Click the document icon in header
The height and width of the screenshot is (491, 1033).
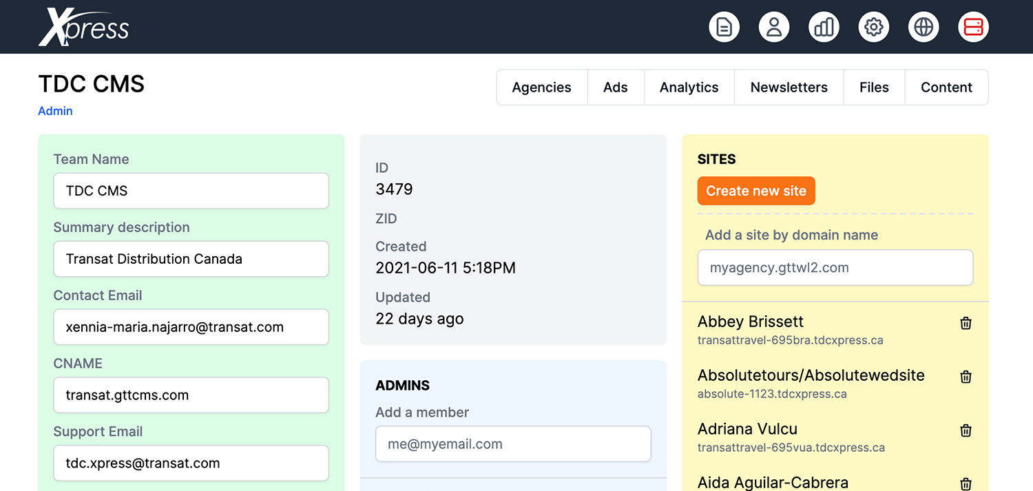tap(724, 27)
